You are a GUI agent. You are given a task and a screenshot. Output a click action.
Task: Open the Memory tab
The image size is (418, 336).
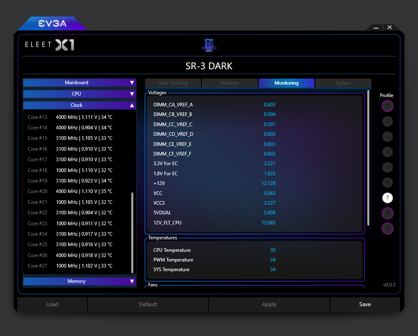tap(230, 83)
